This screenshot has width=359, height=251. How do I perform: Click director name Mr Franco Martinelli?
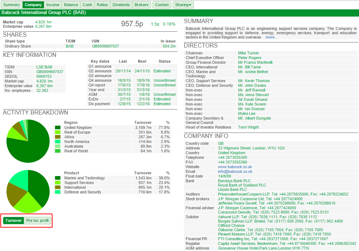(255, 63)
